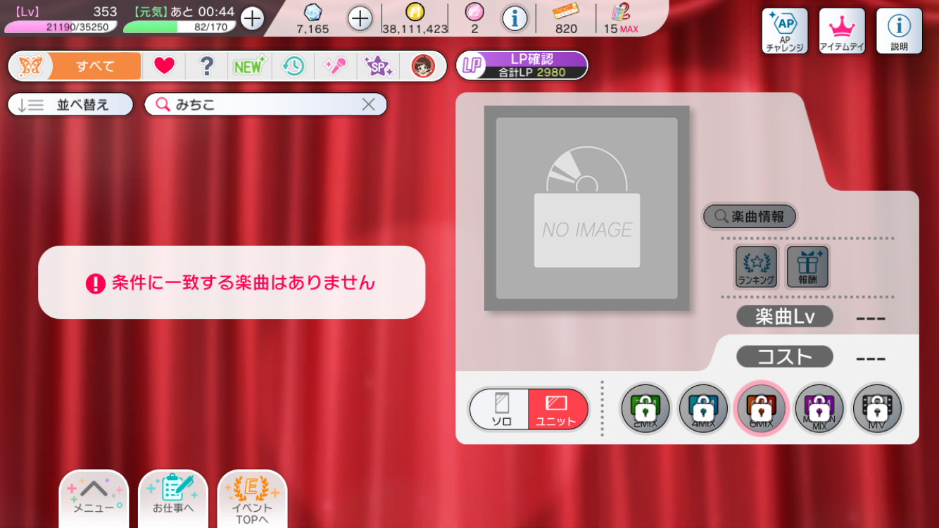Viewport: 939px width, 528px height.
Task: Open song info (楽曲情報)
Action: tap(750, 217)
